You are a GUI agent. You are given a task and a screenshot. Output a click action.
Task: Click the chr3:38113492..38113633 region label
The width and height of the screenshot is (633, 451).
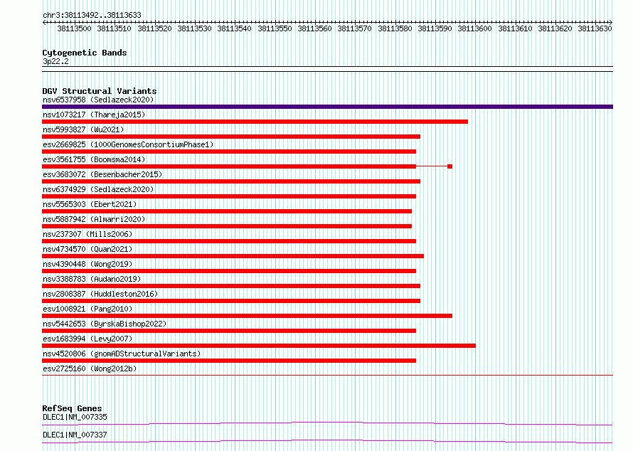[x=92, y=16]
